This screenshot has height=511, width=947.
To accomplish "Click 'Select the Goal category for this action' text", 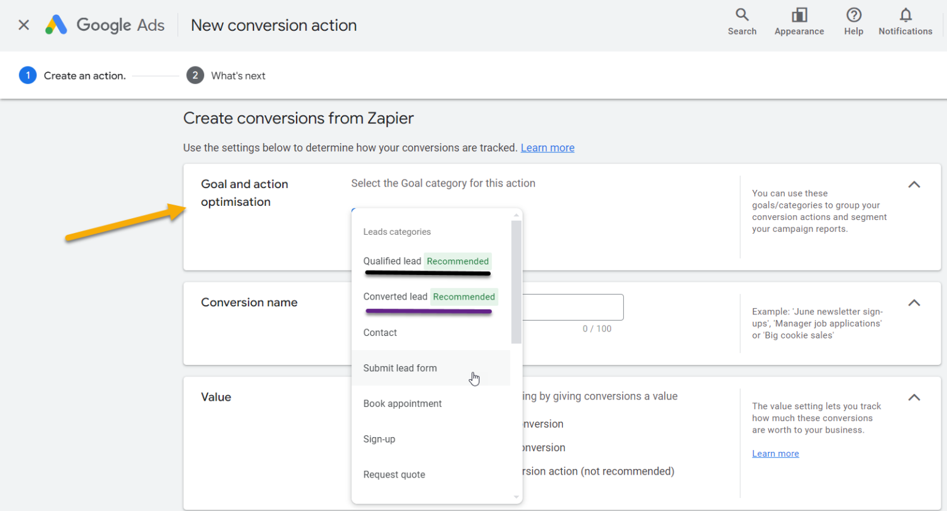I will click(x=443, y=184).
